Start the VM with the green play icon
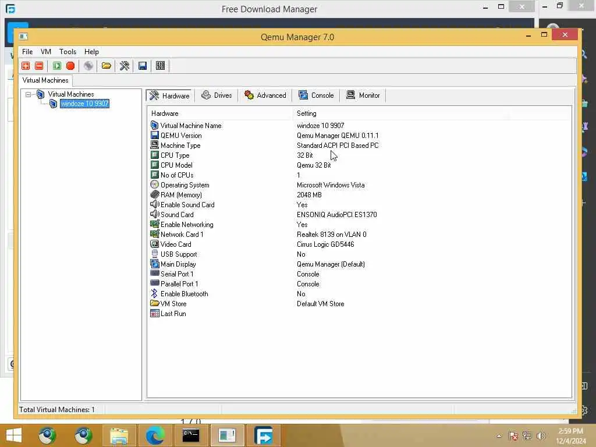The width and height of the screenshot is (596, 447). tap(57, 66)
